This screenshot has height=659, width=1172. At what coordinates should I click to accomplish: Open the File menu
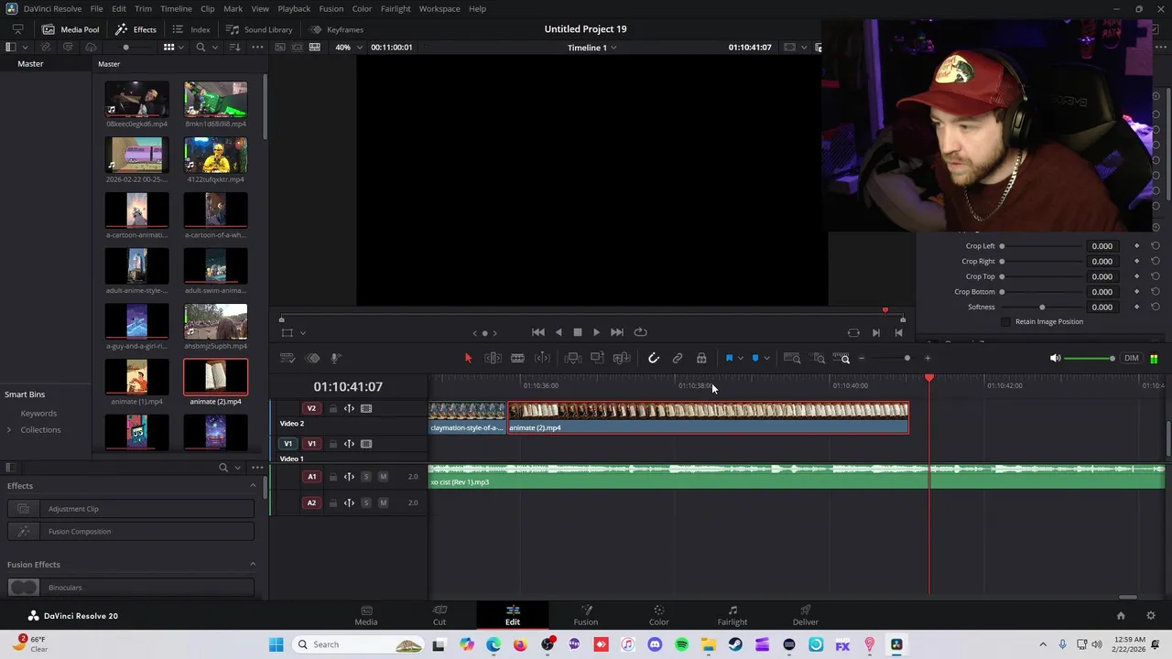point(96,8)
